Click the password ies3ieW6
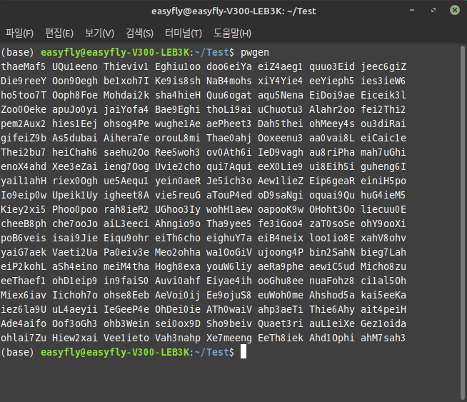Image resolution: width=467 pixels, height=402 pixels. pos(383,81)
